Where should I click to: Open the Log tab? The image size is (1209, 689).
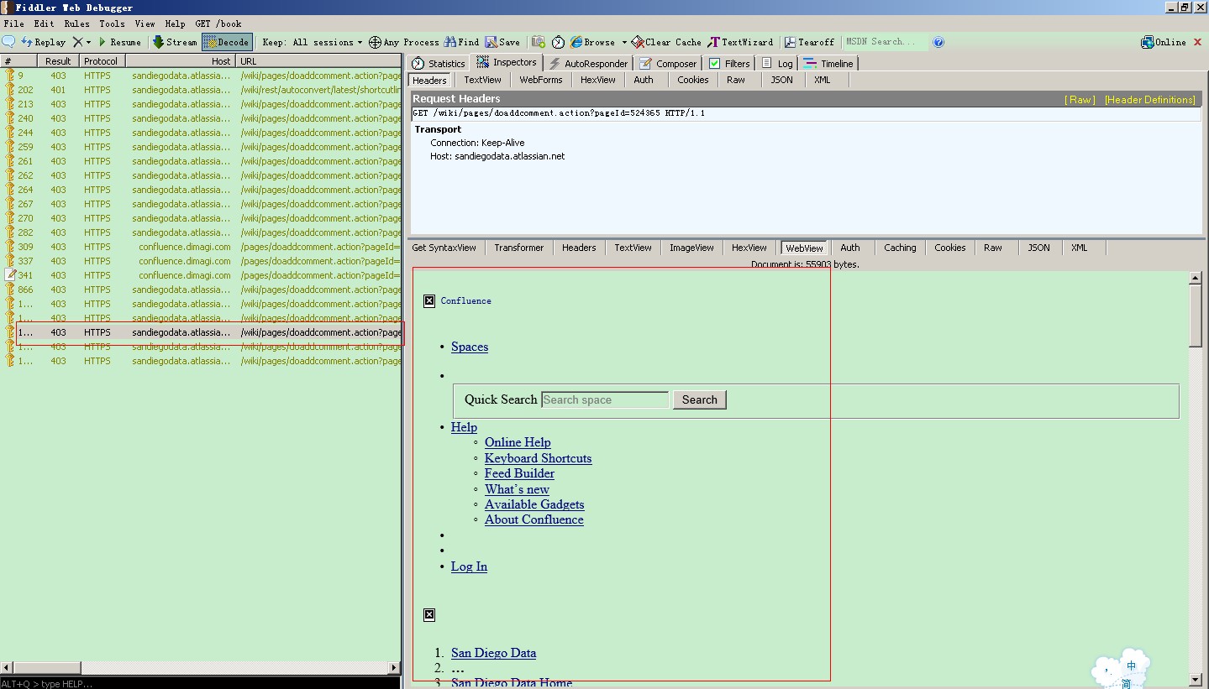pyautogui.click(x=777, y=63)
